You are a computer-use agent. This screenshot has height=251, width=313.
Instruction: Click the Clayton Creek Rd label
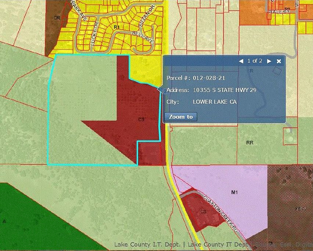click(221, 214)
